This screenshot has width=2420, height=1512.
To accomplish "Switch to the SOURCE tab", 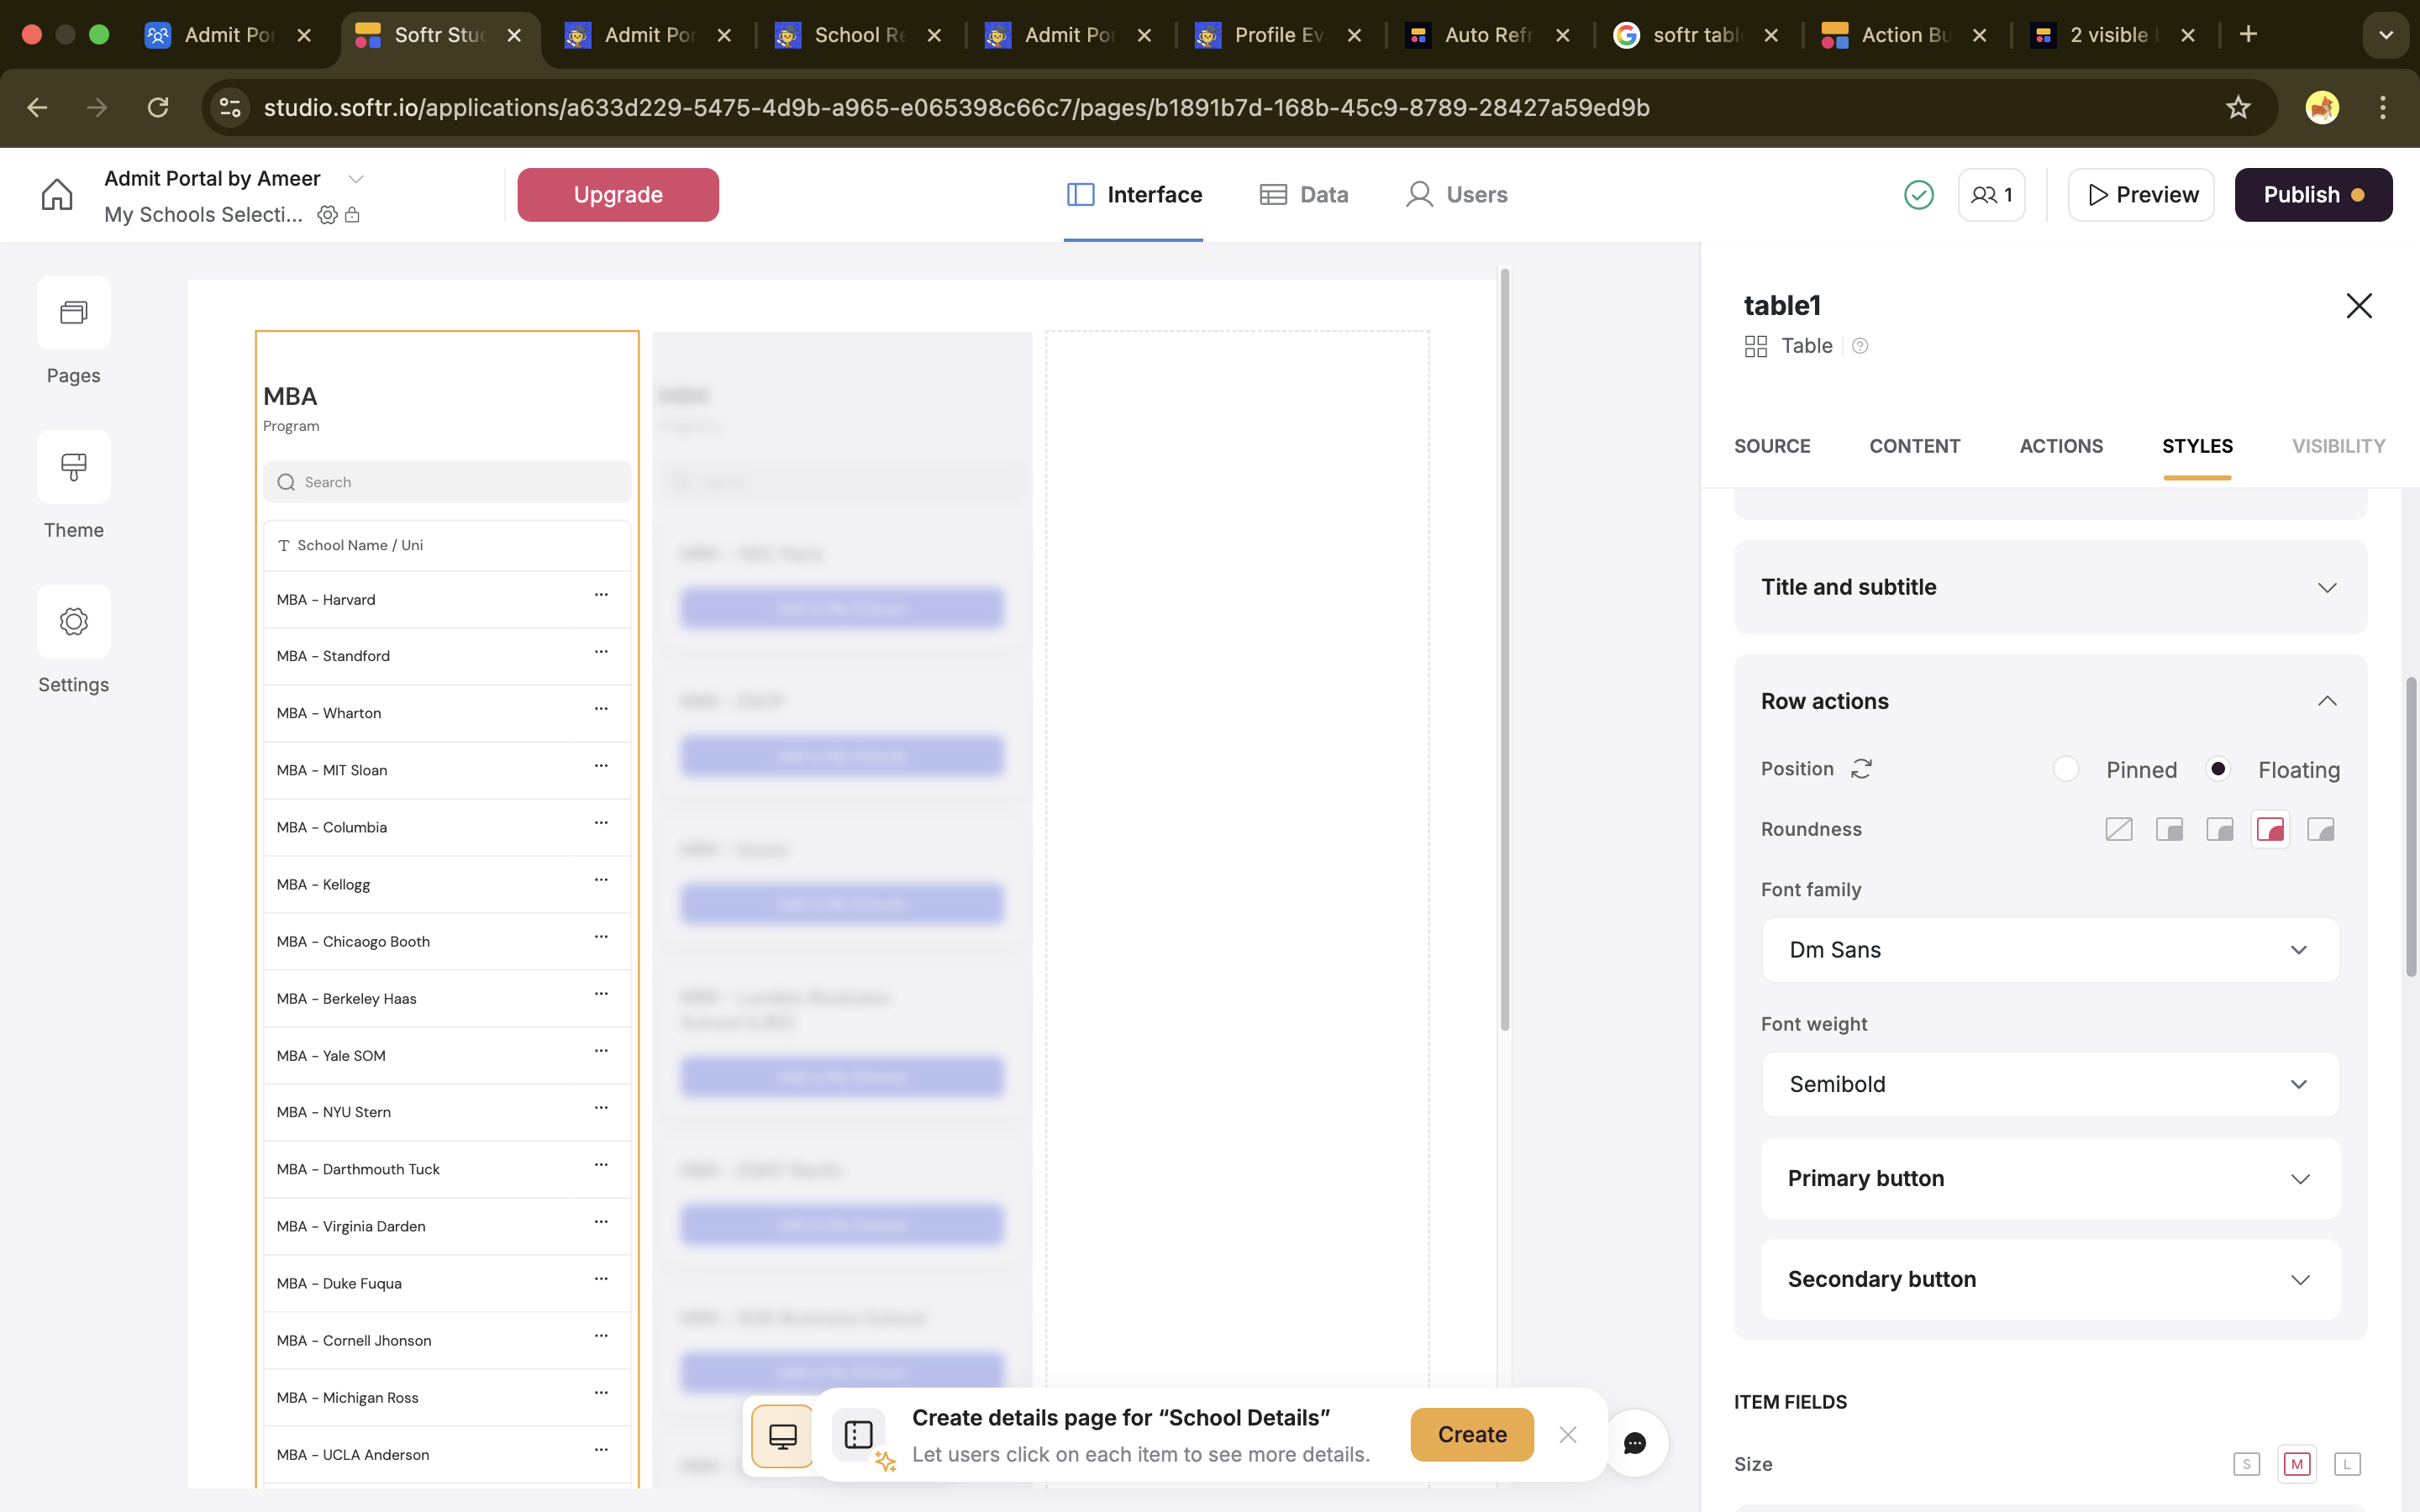I will coord(1772,446).
